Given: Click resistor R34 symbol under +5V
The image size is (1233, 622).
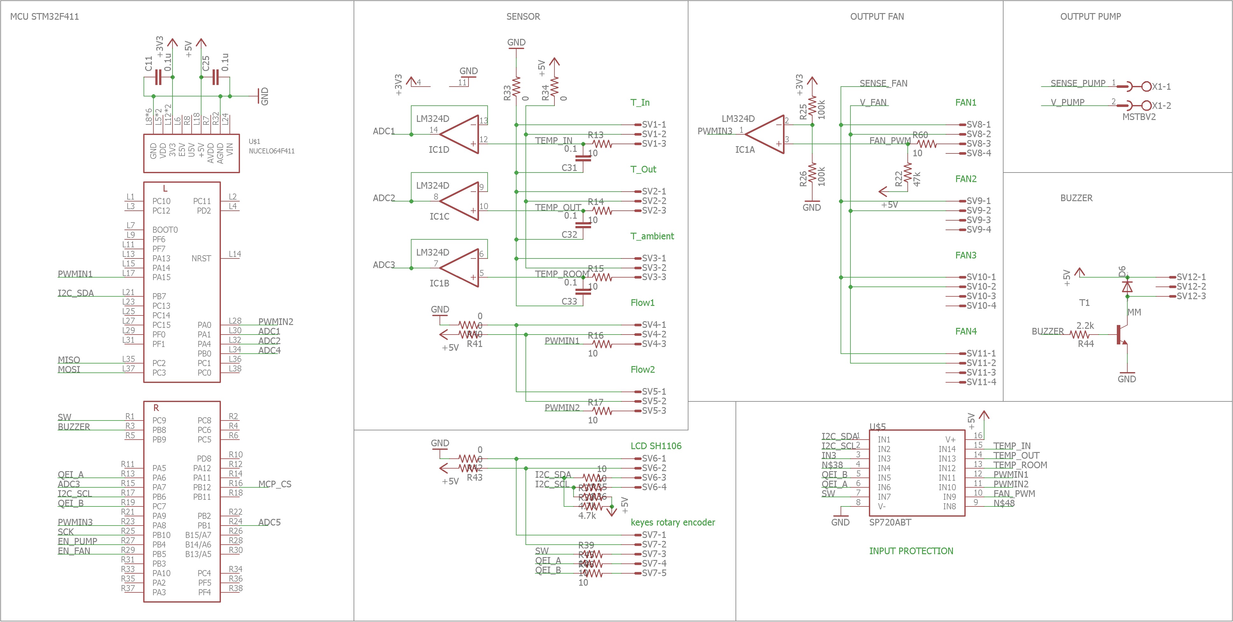Looking at the screenshot, I should tap(554, 87).
